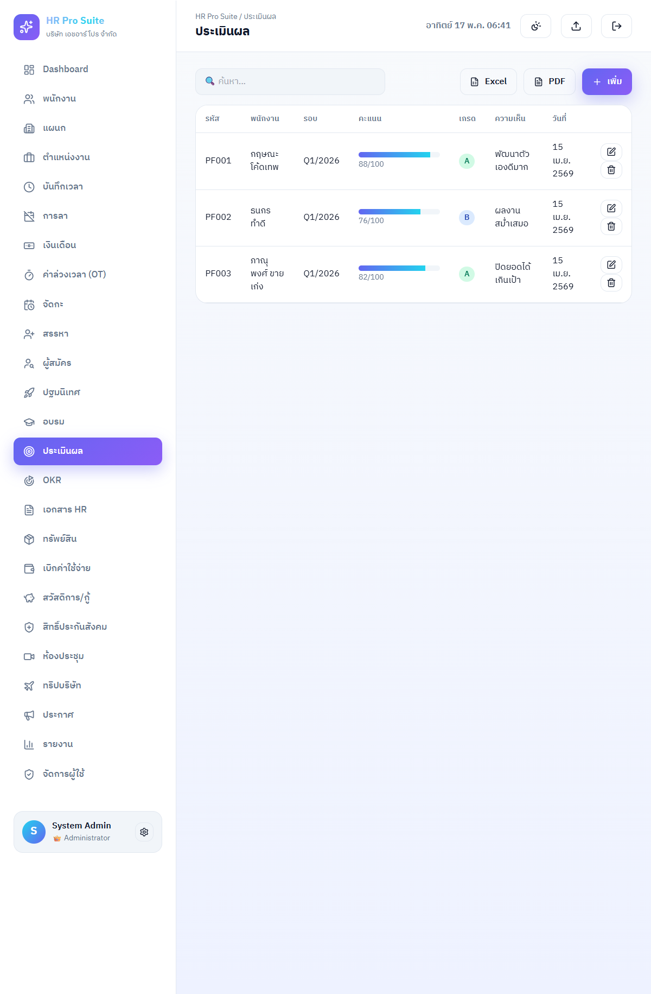Sort by the คะแนน column header

(x=370, y=118)
